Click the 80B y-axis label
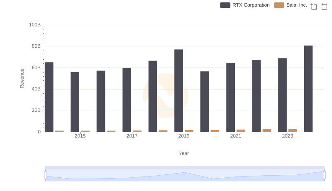Viewport: 332px width, 191px height. pos(36,46)
